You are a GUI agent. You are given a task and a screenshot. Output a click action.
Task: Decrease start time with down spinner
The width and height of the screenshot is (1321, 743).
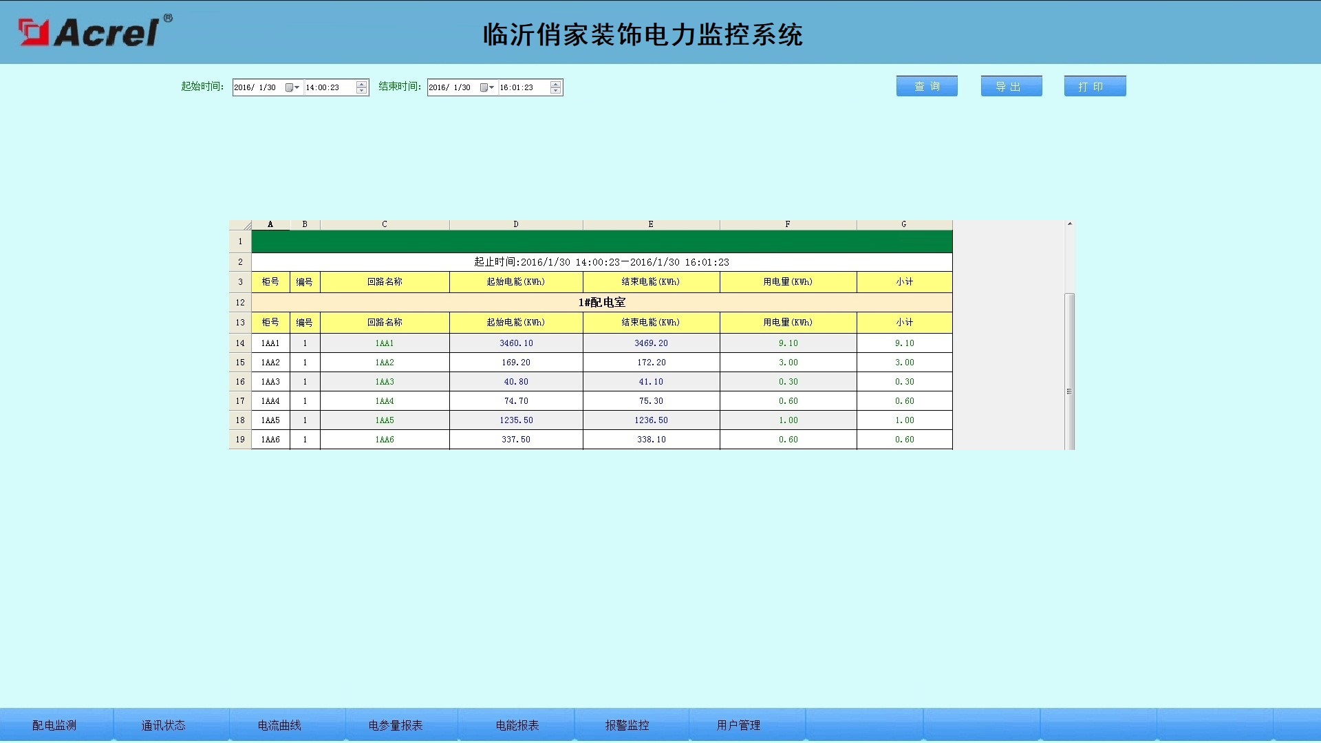pyautogui.click(x=362, y=91)
